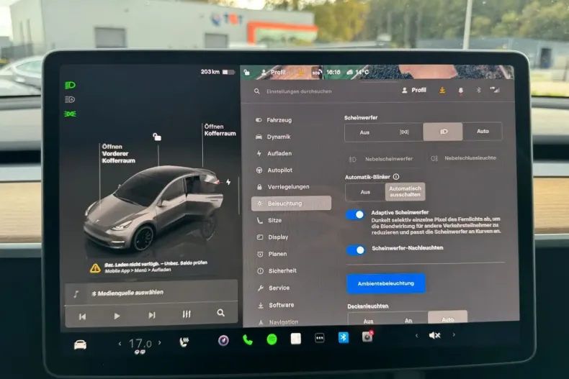Open the media equalizer icon
This screenshot has height=379, width=569.
[x=186, y=314]
